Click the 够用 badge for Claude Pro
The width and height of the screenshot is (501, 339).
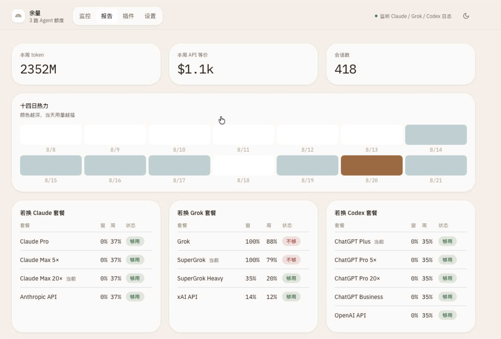135,241
